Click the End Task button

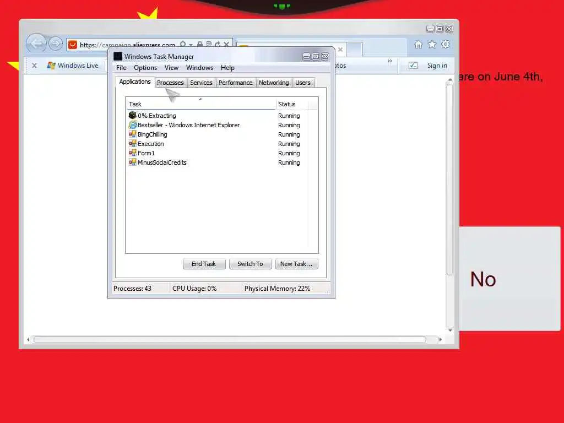pos(204,264)
